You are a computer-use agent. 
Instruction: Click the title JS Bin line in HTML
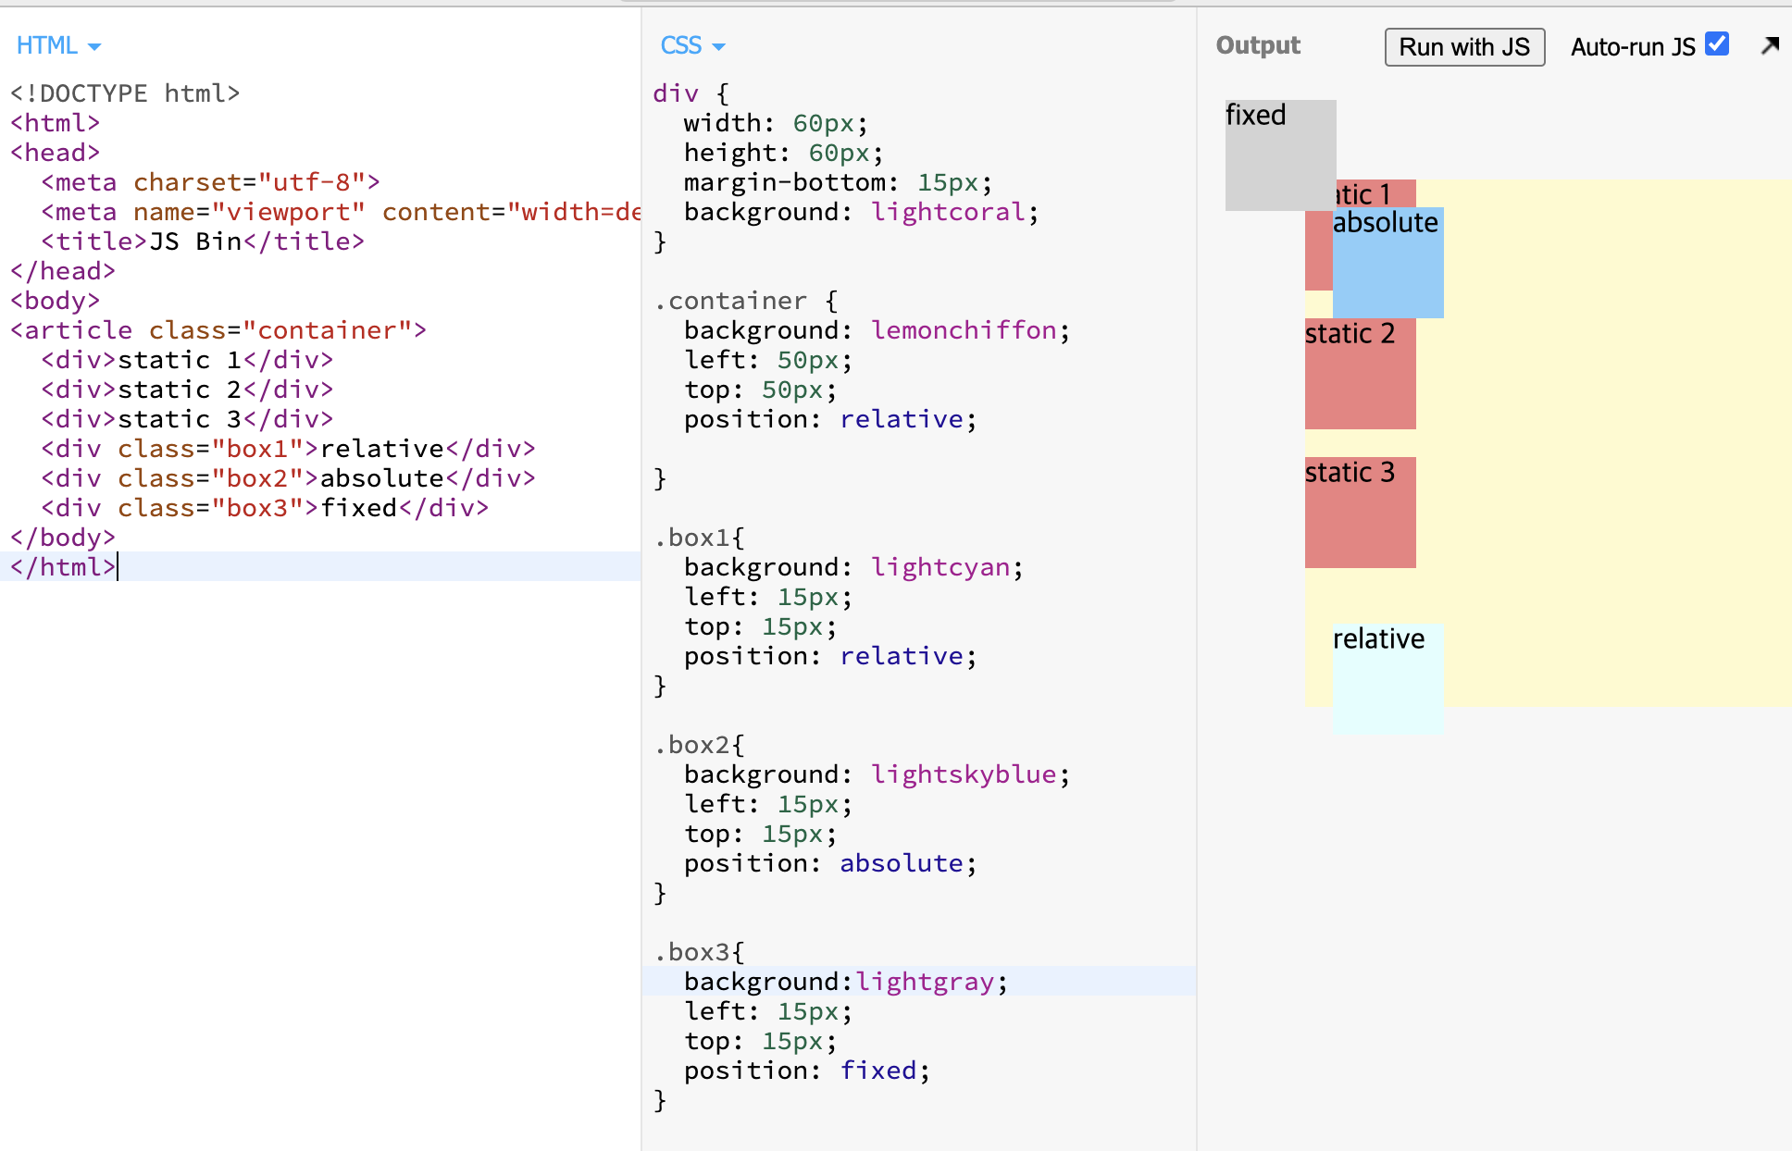(x=203, y=241)
